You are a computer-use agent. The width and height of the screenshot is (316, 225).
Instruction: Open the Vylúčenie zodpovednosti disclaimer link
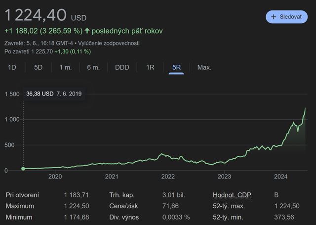[109, 43]
